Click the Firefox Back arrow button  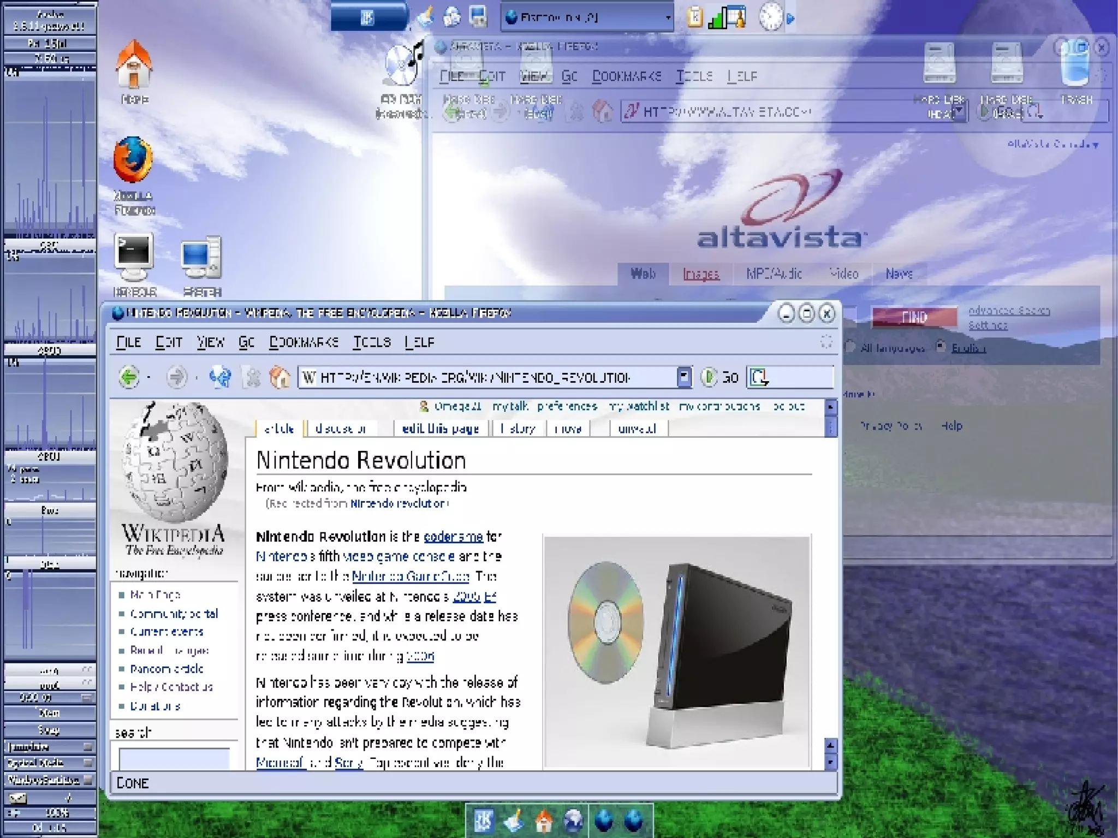(x=129, y=377)
